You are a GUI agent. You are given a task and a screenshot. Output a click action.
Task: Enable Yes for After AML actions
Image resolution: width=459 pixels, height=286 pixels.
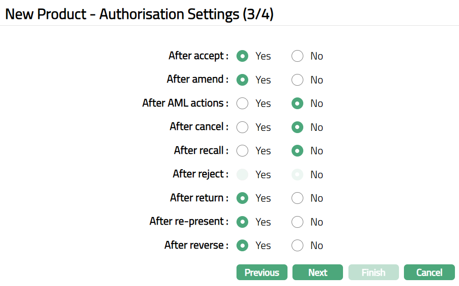(x=242, y=103)
